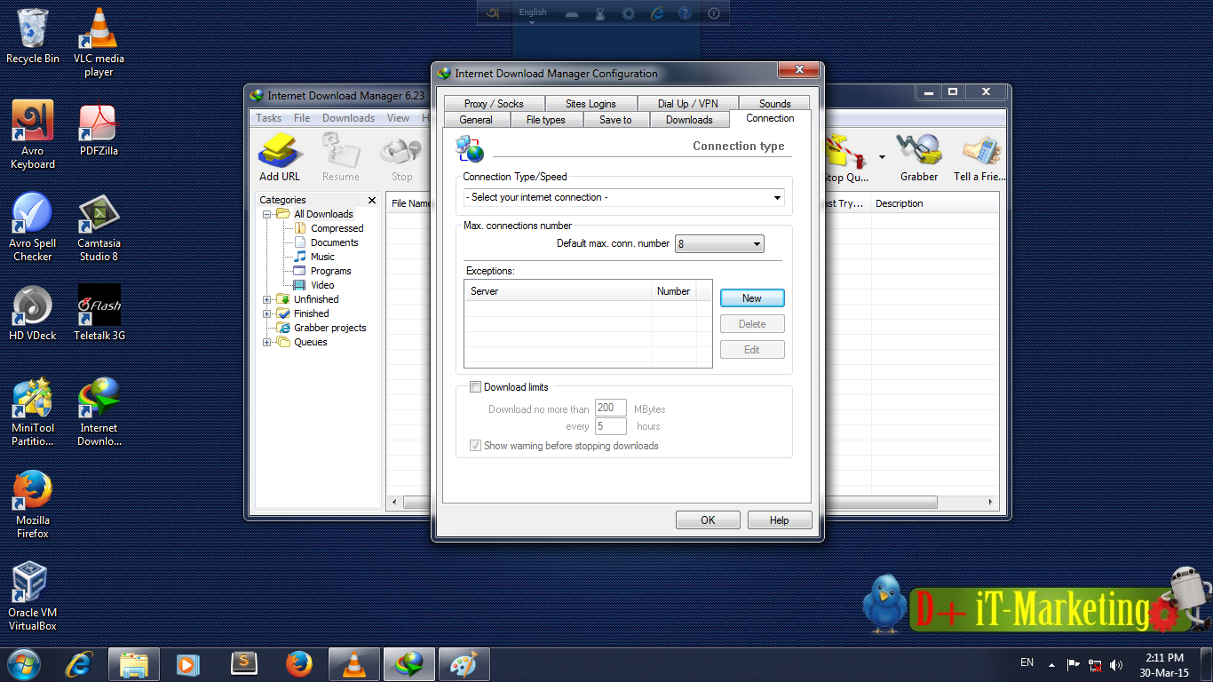Switch to the General tab

[x=476, y=120]
